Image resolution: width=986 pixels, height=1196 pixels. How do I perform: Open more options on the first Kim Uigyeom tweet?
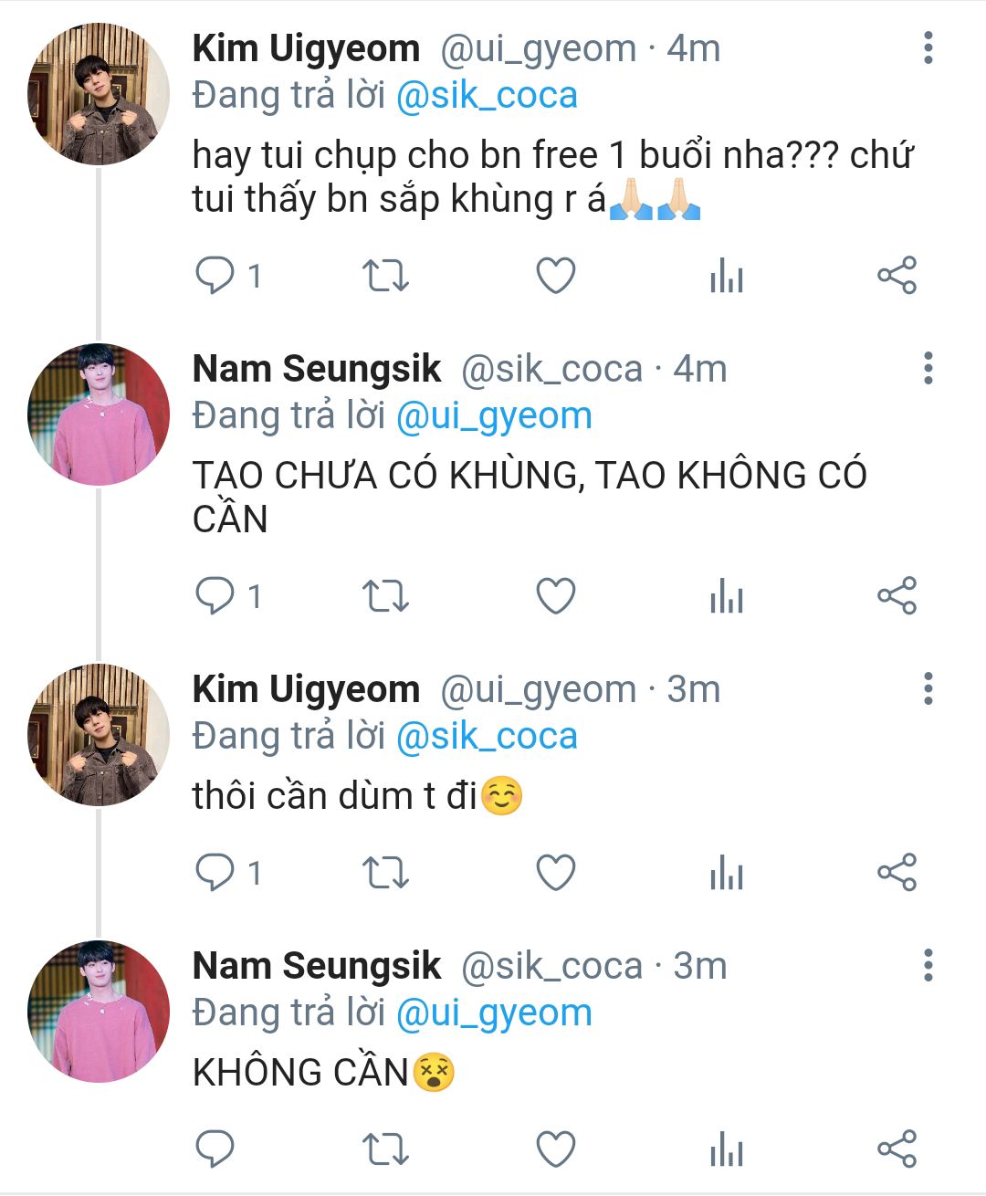[x=928, y=48]
